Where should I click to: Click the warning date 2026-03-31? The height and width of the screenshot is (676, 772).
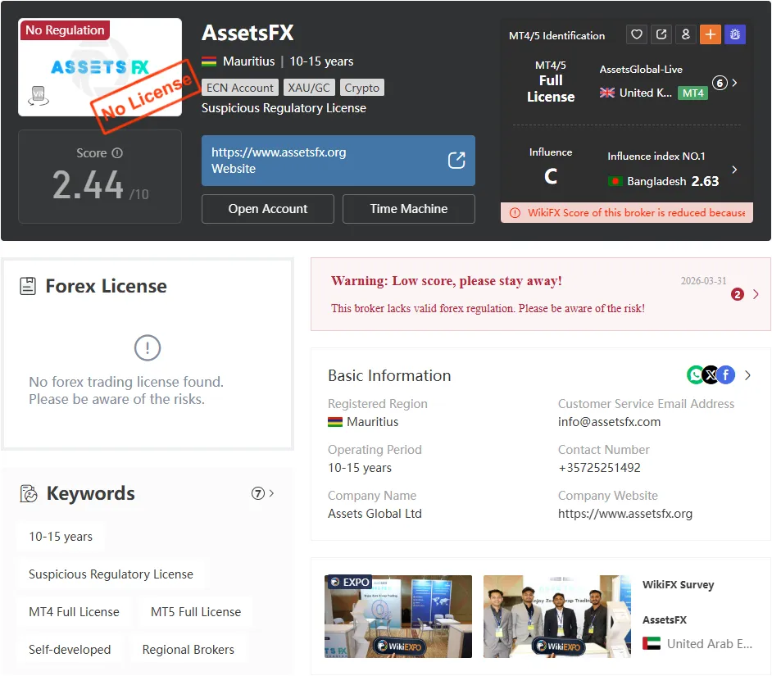[703, 280]
